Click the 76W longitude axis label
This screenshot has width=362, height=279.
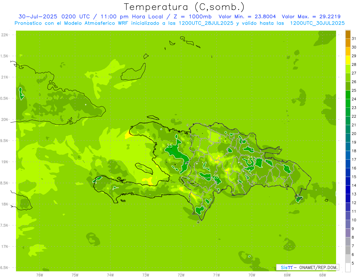(x=40, y=275)
